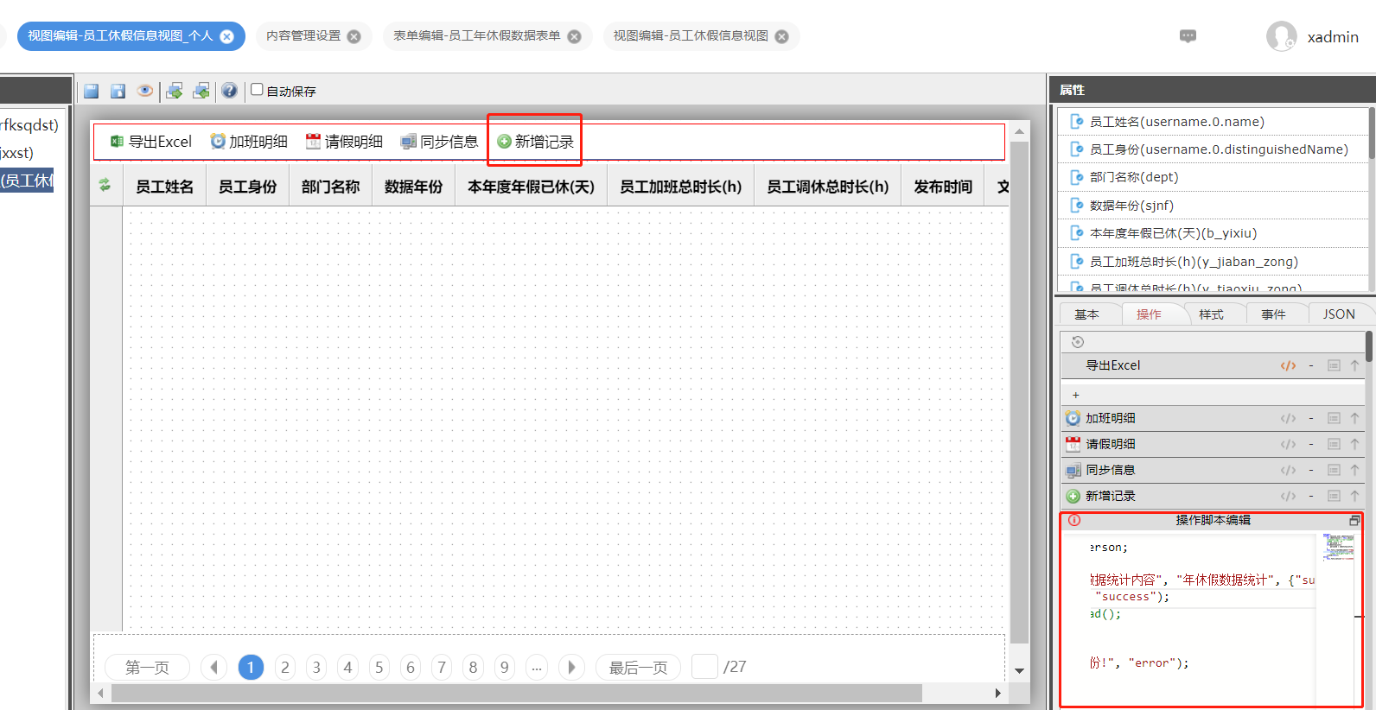
Task: Click the eye preview icon in toolbar
Action: pyautogui.click(x=145, y=91)
